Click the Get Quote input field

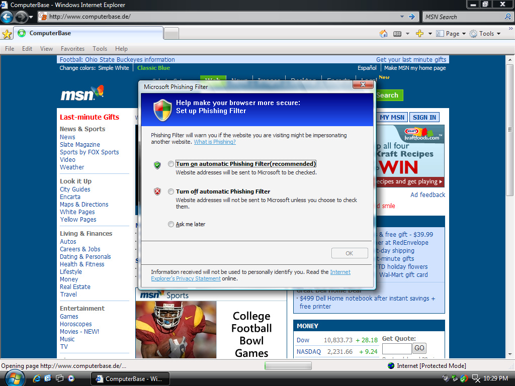click(x=397, y=348)
